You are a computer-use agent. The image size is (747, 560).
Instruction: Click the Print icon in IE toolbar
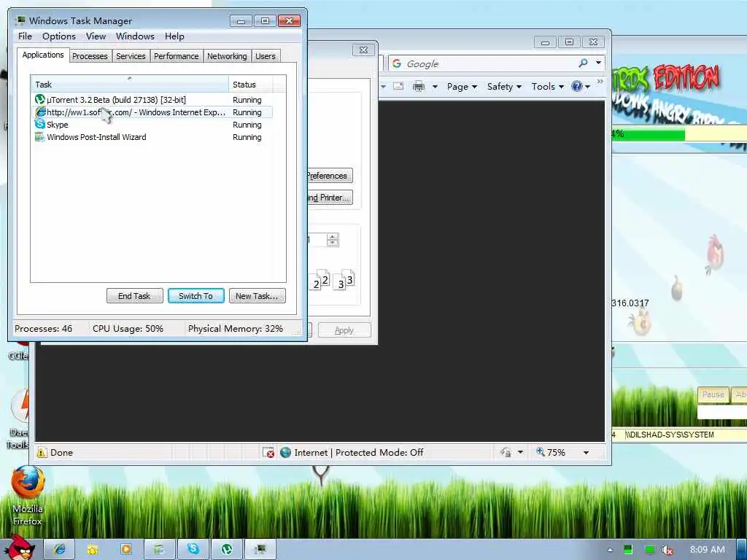tap(419, 87)
